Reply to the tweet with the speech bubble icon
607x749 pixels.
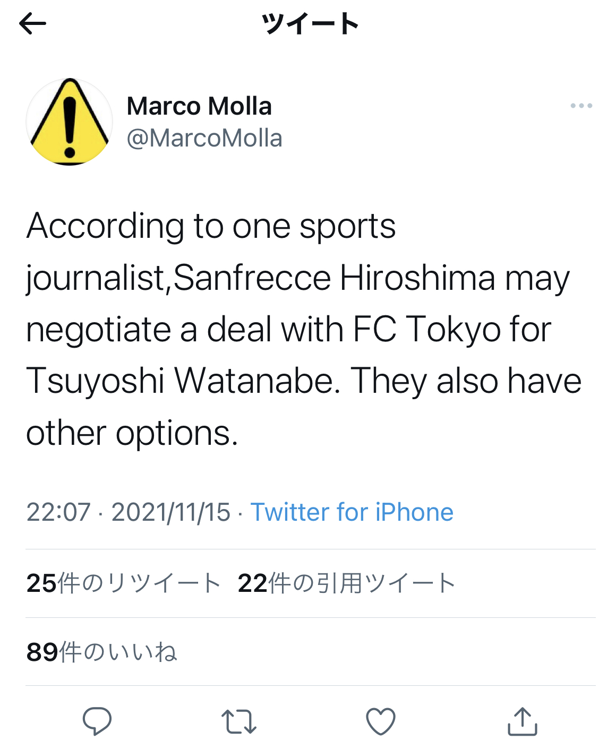tap(97, 721)
